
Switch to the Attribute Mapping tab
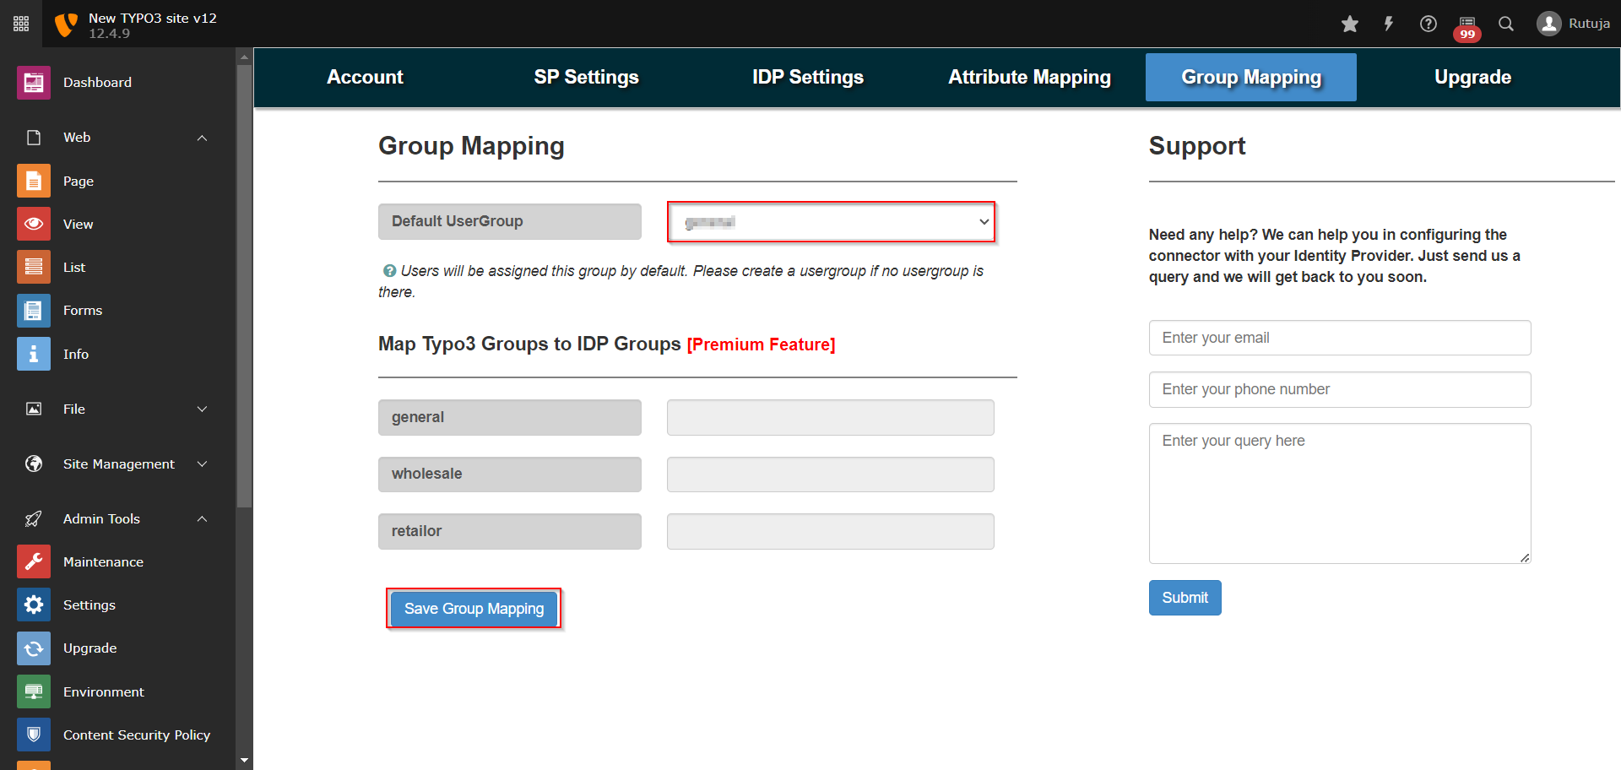[x=1029, y=77]
